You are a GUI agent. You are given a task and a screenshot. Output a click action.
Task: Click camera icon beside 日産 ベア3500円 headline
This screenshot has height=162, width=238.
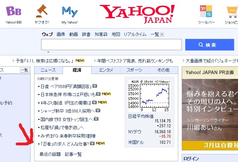[x=95, y=86]
